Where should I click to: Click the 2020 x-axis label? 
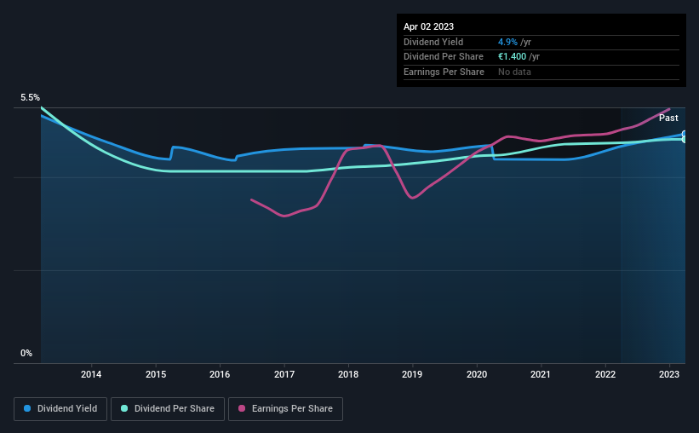[x=477, y=374]
